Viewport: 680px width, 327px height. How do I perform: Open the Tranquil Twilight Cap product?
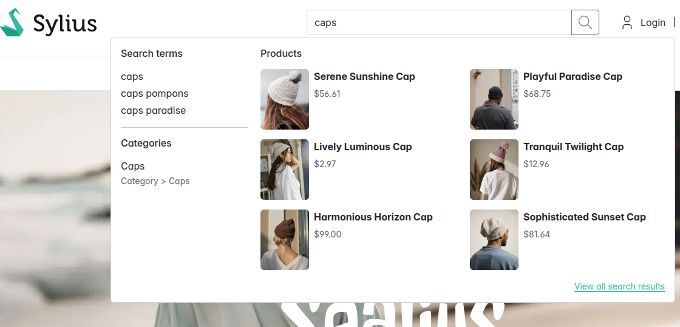pos(573,147)
